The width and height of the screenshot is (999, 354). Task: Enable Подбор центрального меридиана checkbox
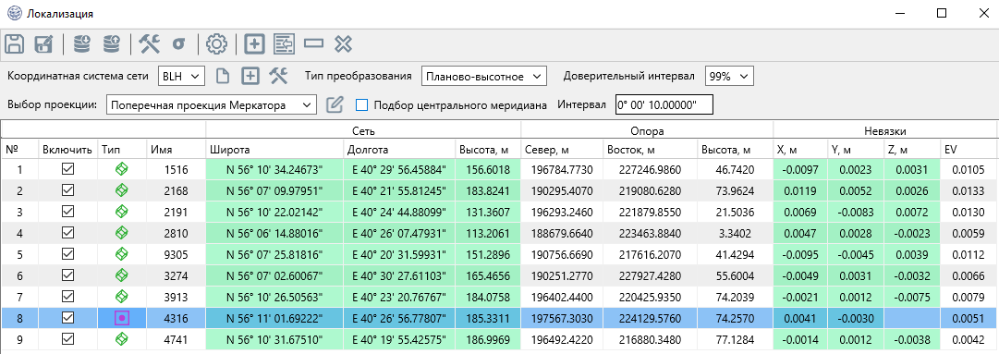tap(362, 104)
